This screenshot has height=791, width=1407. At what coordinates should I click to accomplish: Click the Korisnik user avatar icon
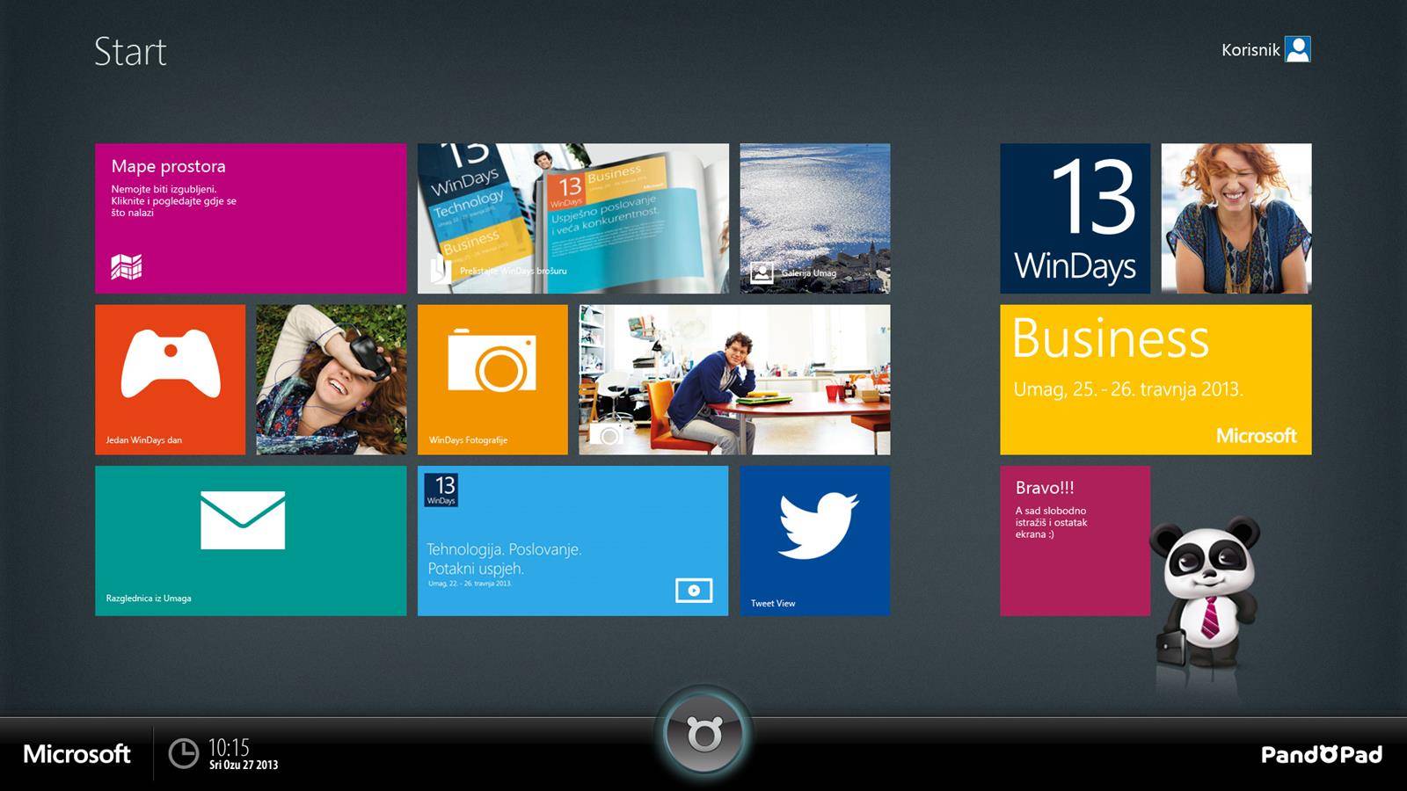coord(1298,49)
